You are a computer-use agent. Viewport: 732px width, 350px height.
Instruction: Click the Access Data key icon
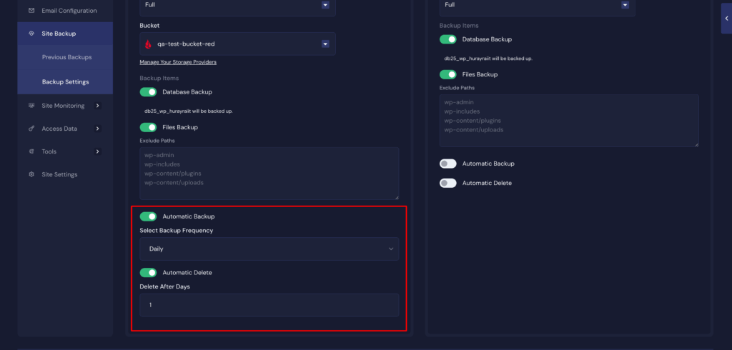click(31, 129)
